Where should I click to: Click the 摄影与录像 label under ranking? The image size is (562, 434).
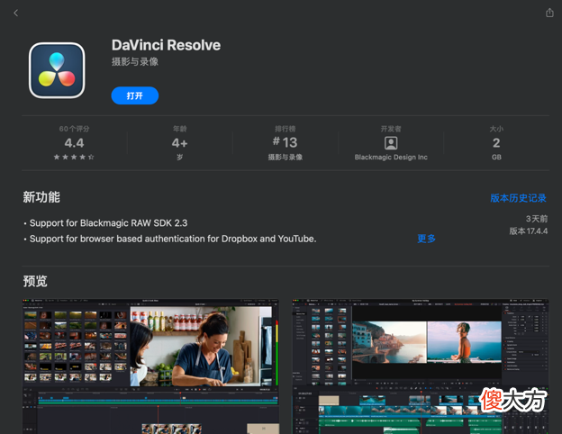point(285,158)
